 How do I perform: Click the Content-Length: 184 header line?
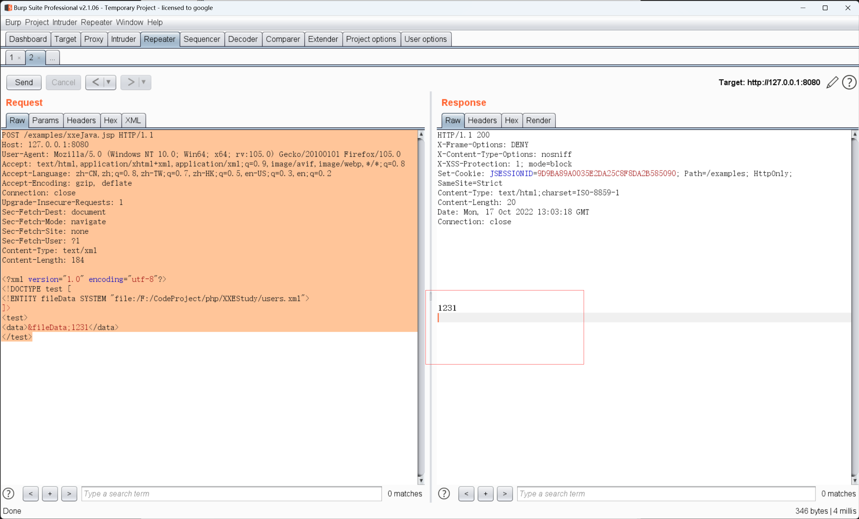point(43,260)
